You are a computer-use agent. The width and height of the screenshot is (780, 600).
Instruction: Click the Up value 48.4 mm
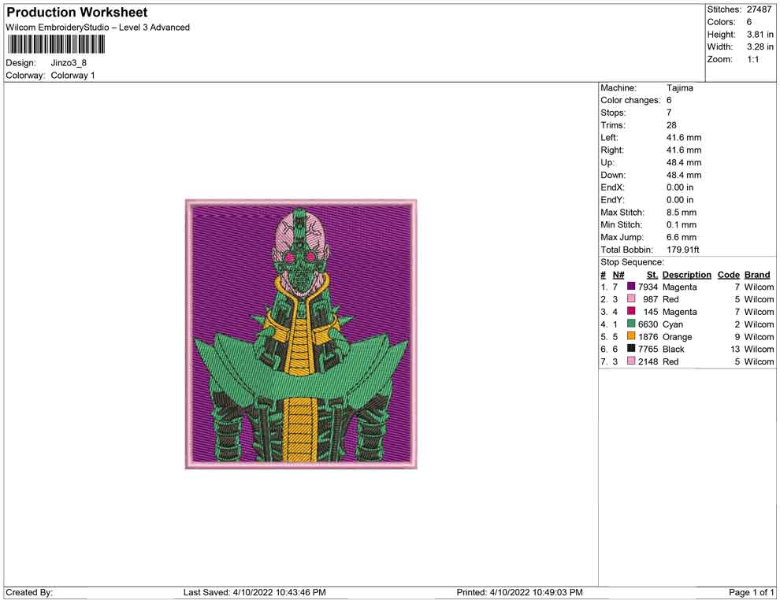coord(684,162)
